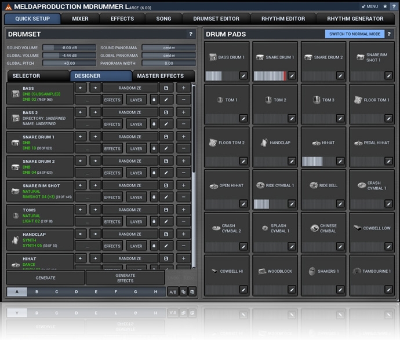Select next sample arrow for Snare Drum 1
400x340 pixels.
(x=95, y=137)
